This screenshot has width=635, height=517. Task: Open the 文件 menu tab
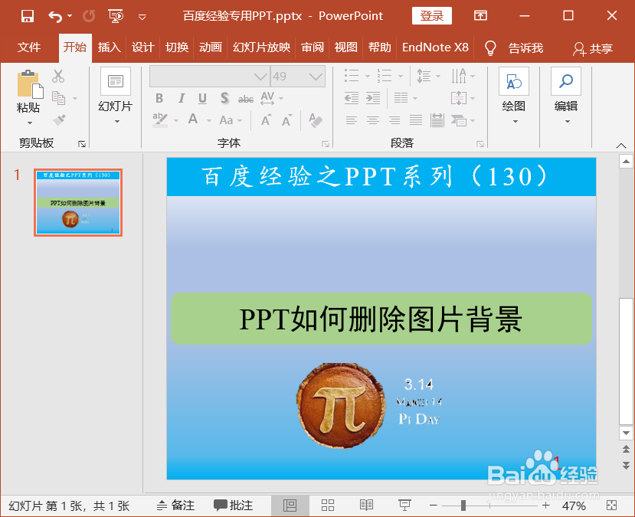29,47
